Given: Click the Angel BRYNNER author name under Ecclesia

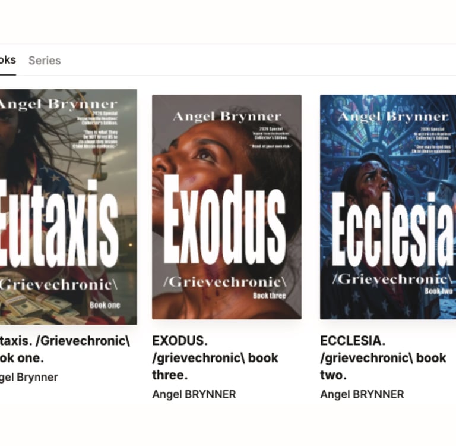Looking at the screenshot, I should click(362, 394).
